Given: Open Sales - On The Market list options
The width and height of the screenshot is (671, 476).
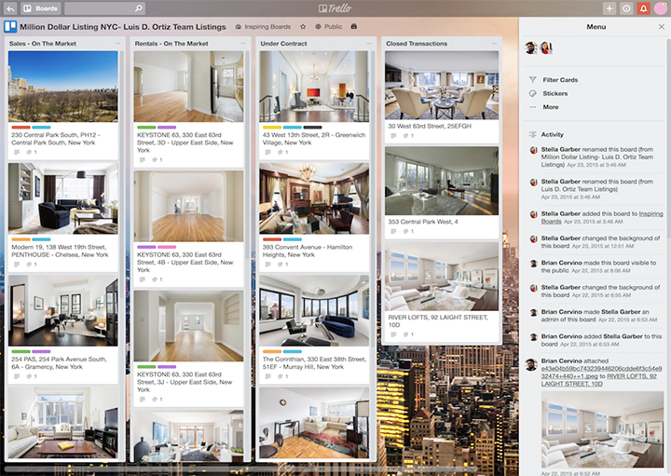Looking at the screenshot, I should coord(117,44).
